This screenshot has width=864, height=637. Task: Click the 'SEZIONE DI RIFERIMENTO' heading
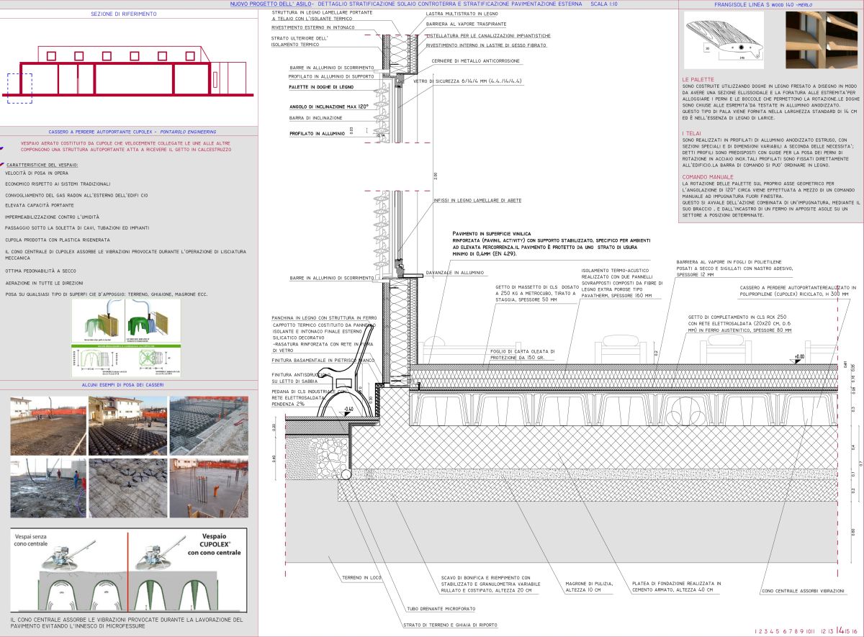[x=124, y=14]
